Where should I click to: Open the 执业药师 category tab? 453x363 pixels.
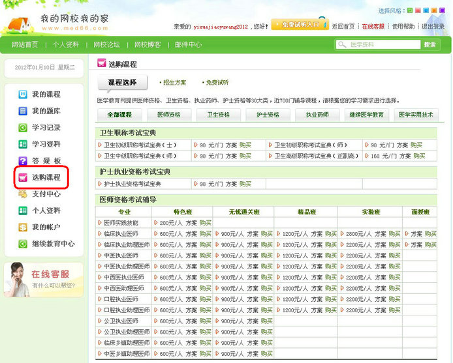(x=317, y=115)
